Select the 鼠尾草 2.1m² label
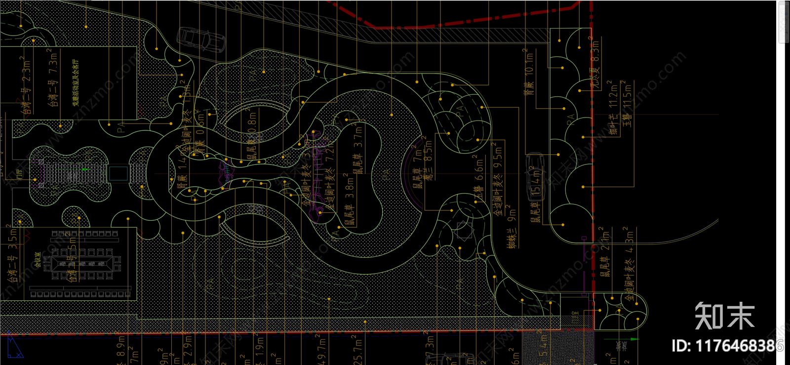The height and width of the screenshot is (365, 790). click(x=605, y=252)
